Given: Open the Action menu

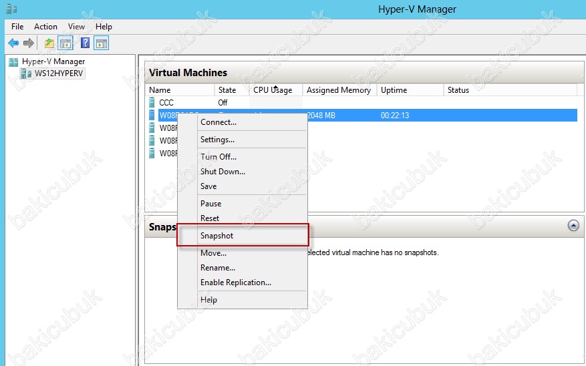Looking at the screenshot, I should tap(45, 27).
